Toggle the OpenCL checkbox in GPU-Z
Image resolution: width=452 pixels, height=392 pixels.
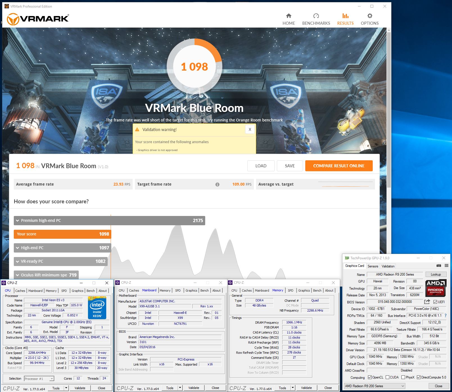pos(370,377)
